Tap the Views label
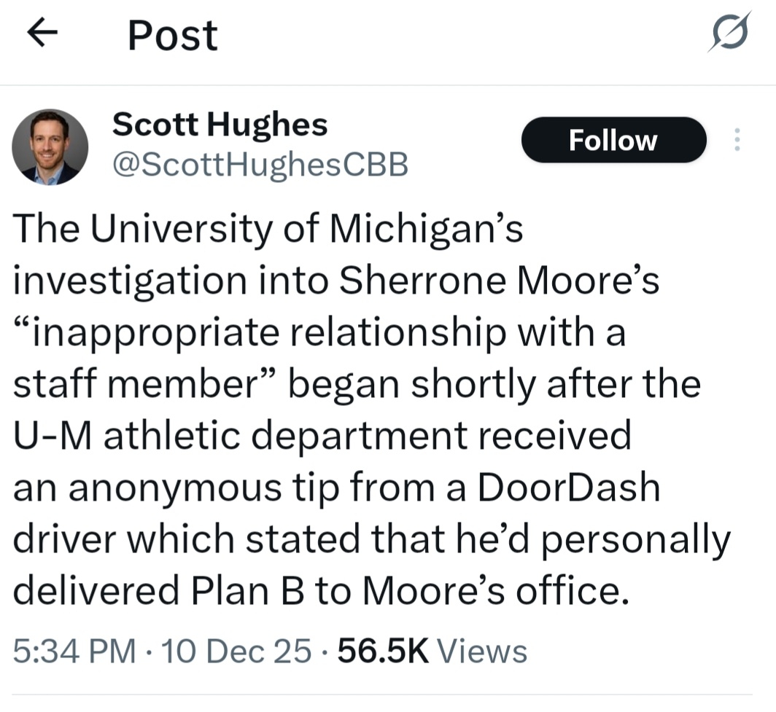 tap(484, 651)
